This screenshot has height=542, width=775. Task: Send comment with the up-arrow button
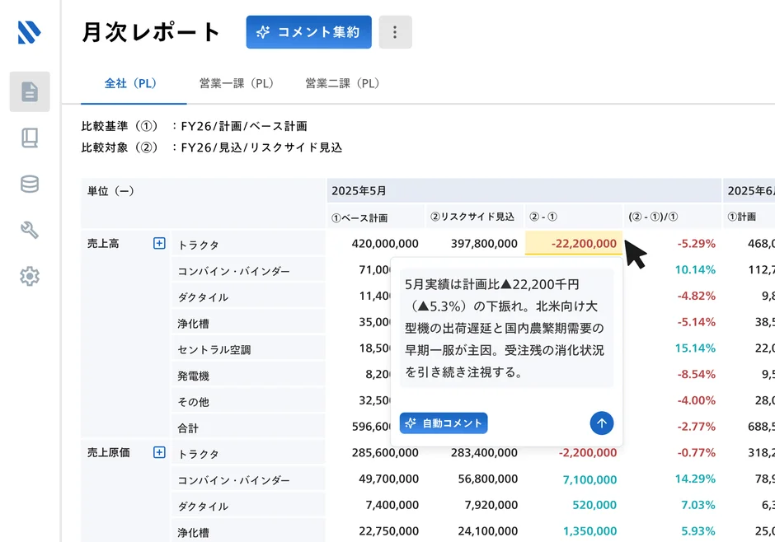[x=602, y=423]
